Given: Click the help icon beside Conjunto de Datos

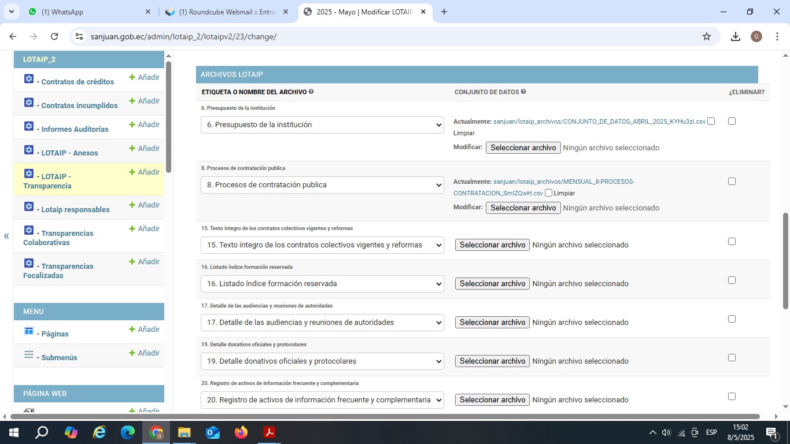Looking at the screenshot, I should click(x=523, y=92).
